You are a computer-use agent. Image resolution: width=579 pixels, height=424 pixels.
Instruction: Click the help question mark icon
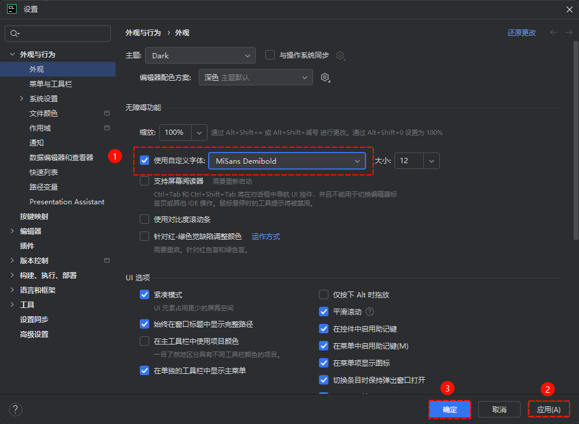15,409
